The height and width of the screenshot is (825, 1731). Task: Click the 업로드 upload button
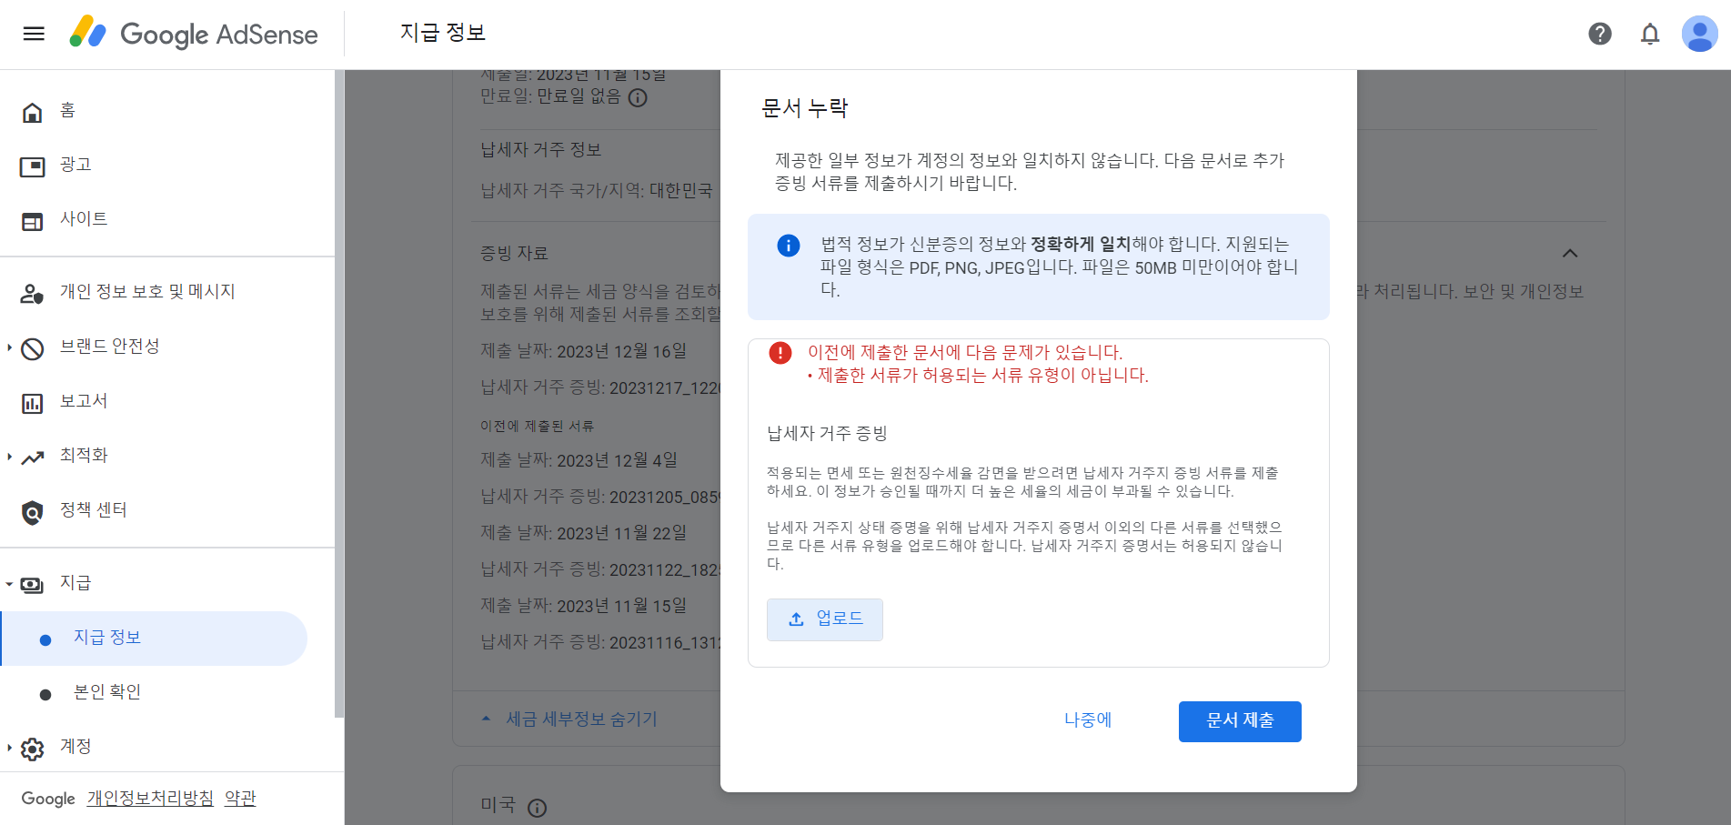coord(824,619)
